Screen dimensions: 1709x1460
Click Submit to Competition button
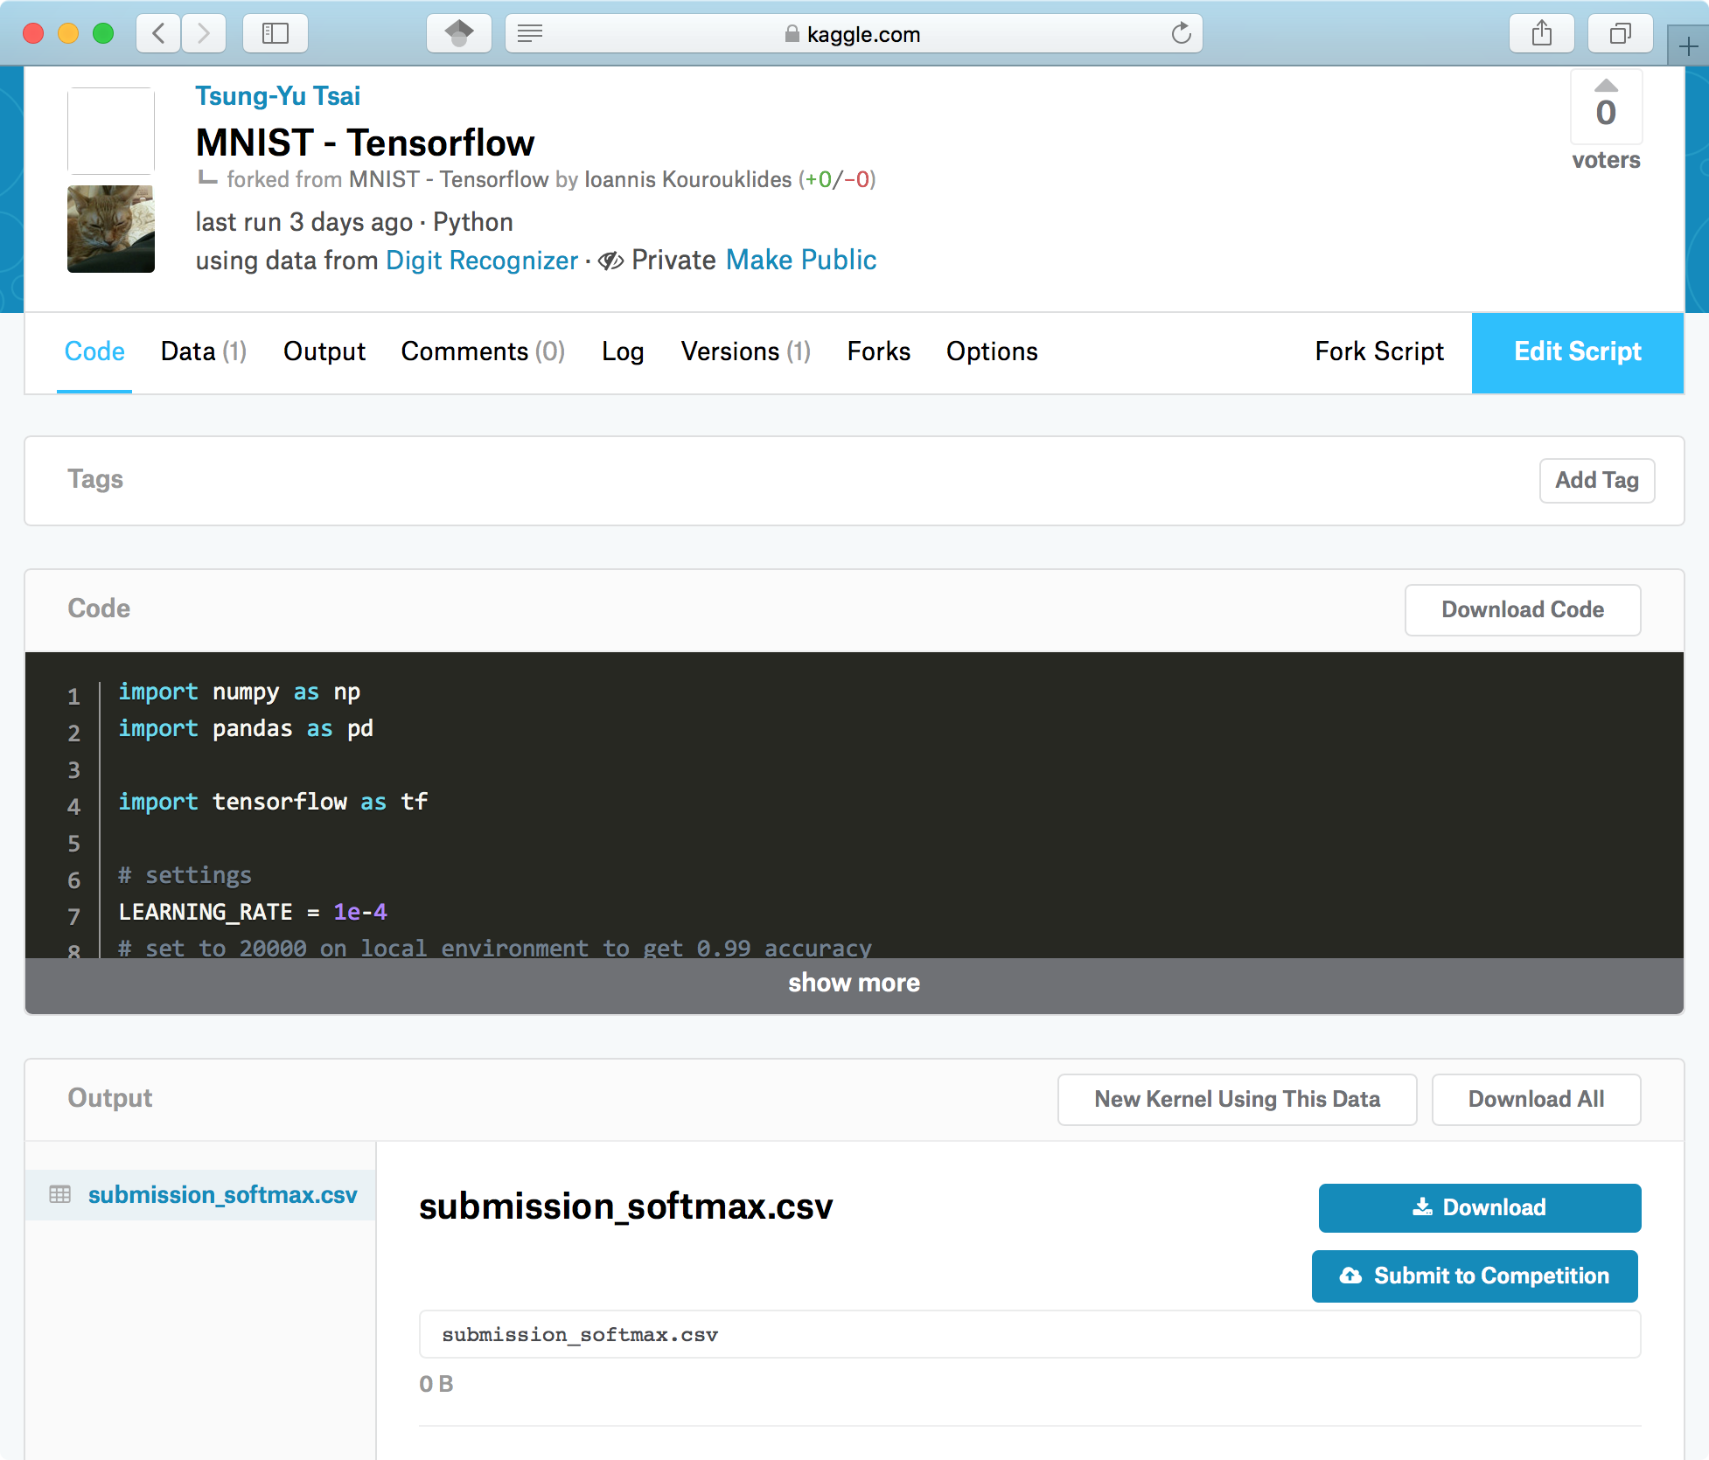[x=1475, y=1276]
